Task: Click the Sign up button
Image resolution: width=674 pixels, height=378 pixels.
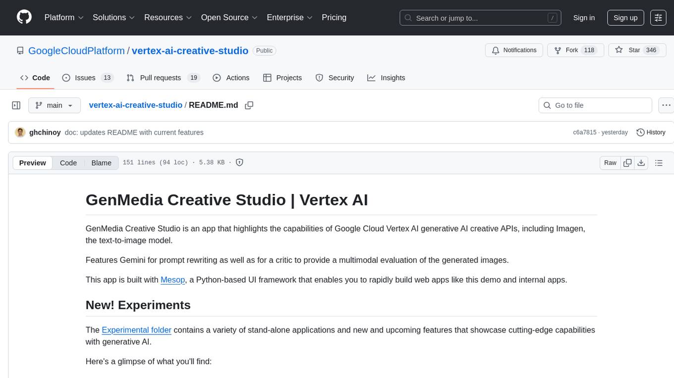Action: coord(625,18)
